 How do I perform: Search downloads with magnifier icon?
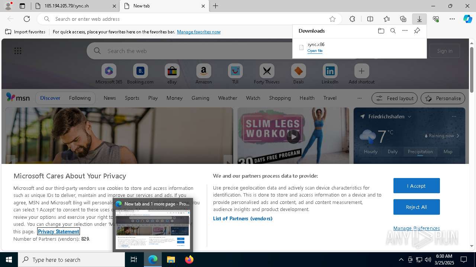393,31
